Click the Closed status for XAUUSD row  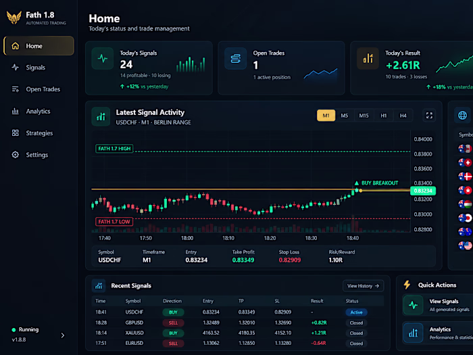[x=356, y=333]
